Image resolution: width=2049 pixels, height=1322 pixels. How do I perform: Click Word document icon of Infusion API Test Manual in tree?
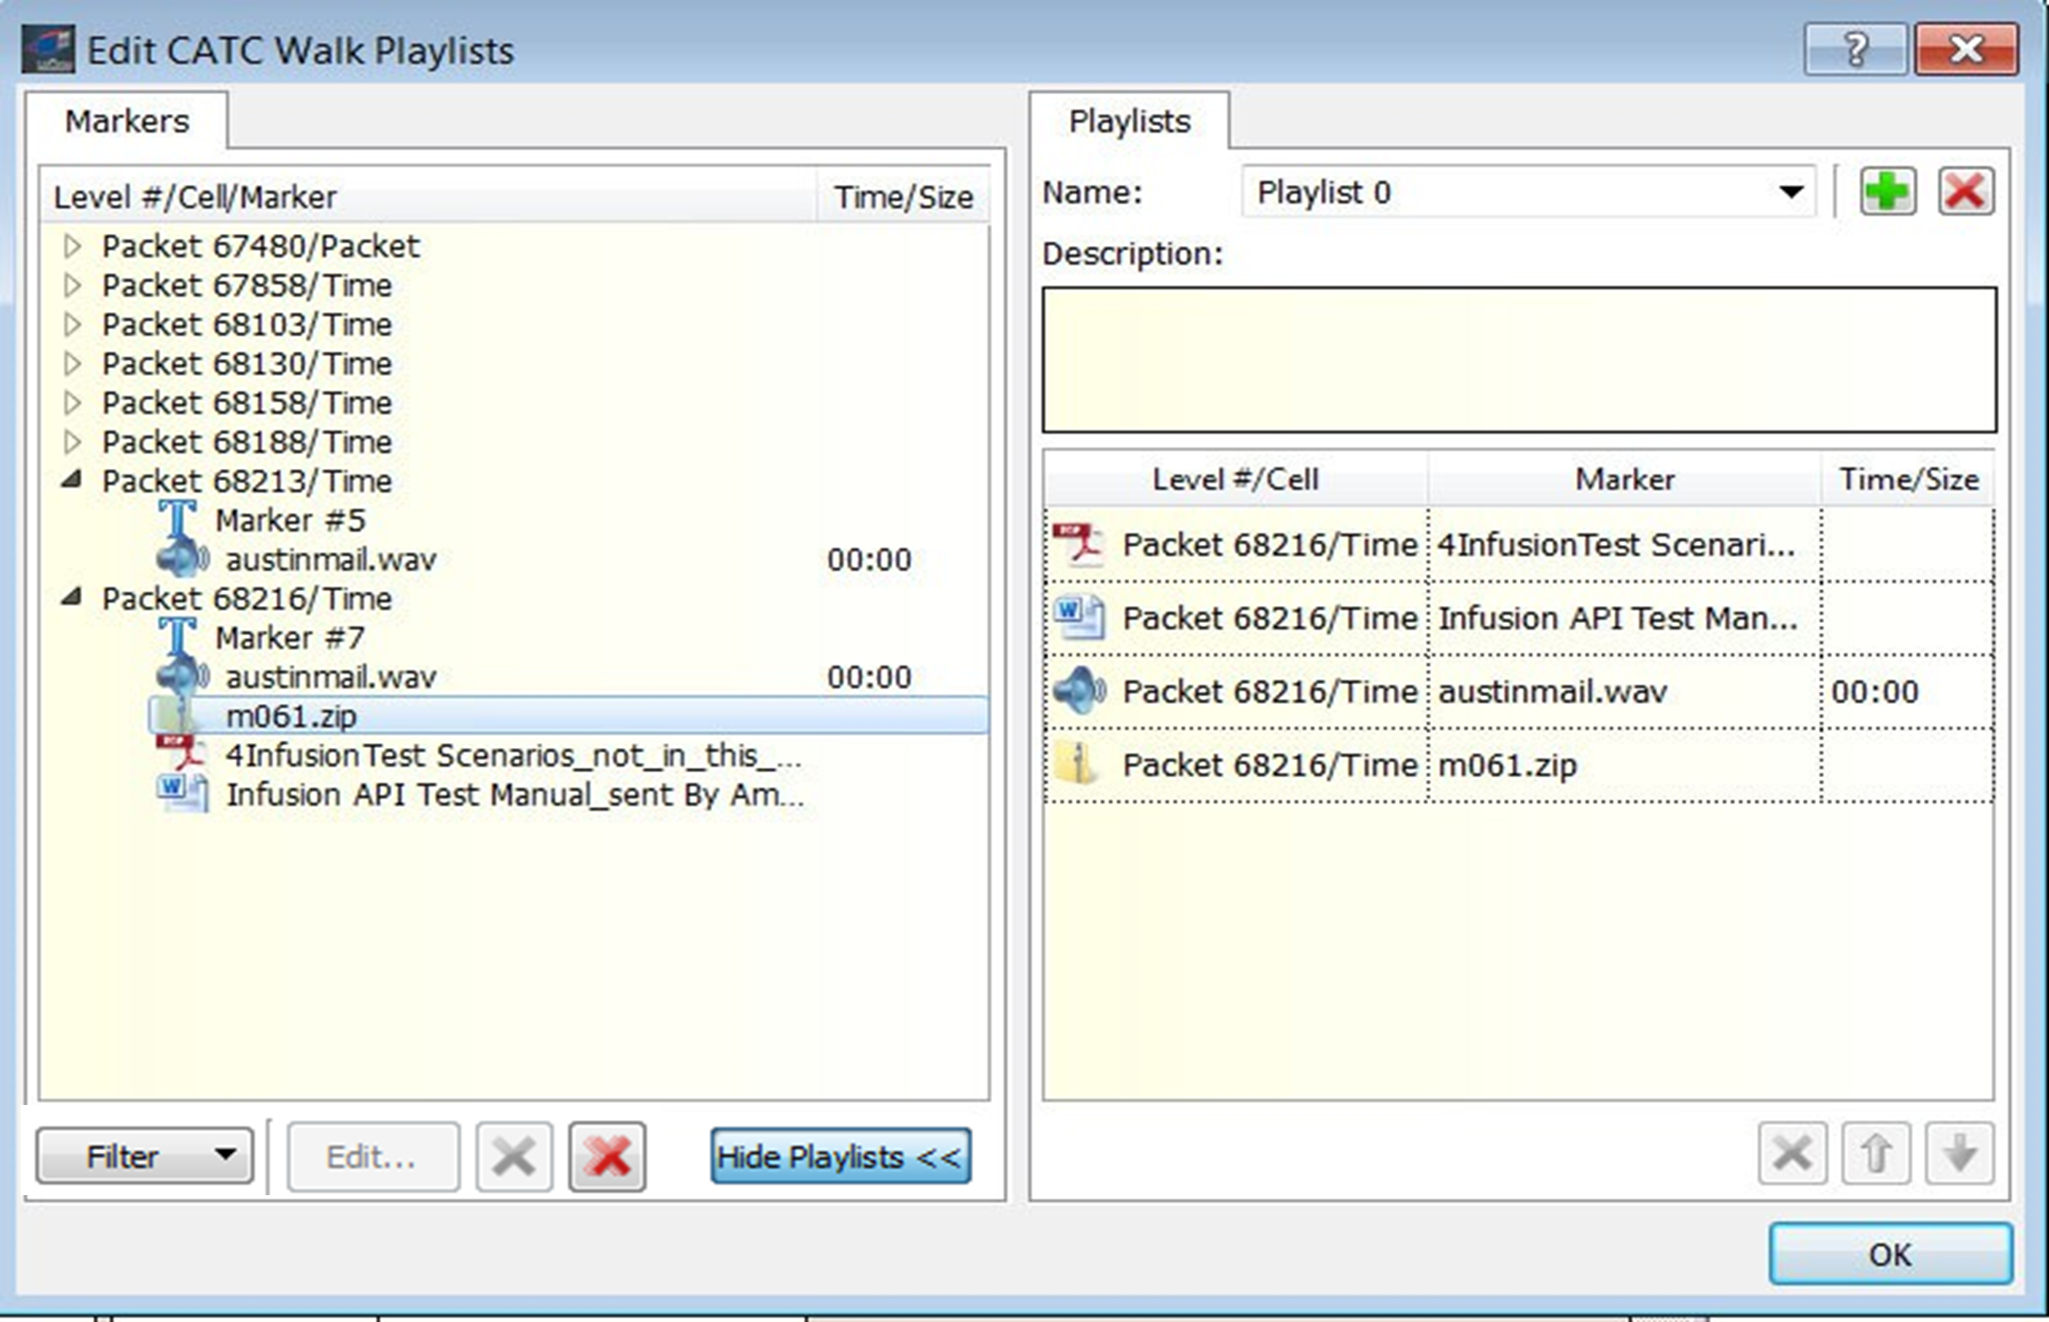pos(182,794)
